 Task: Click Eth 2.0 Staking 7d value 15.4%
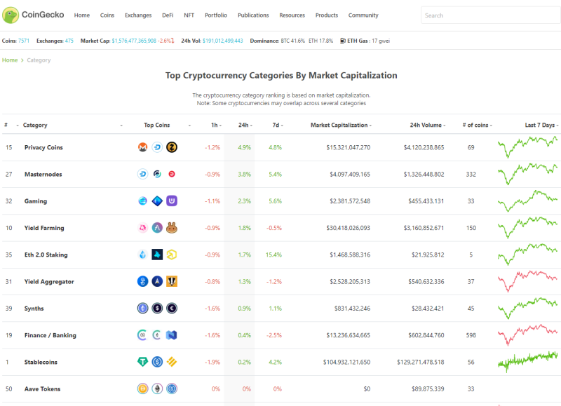pos(273,255)
